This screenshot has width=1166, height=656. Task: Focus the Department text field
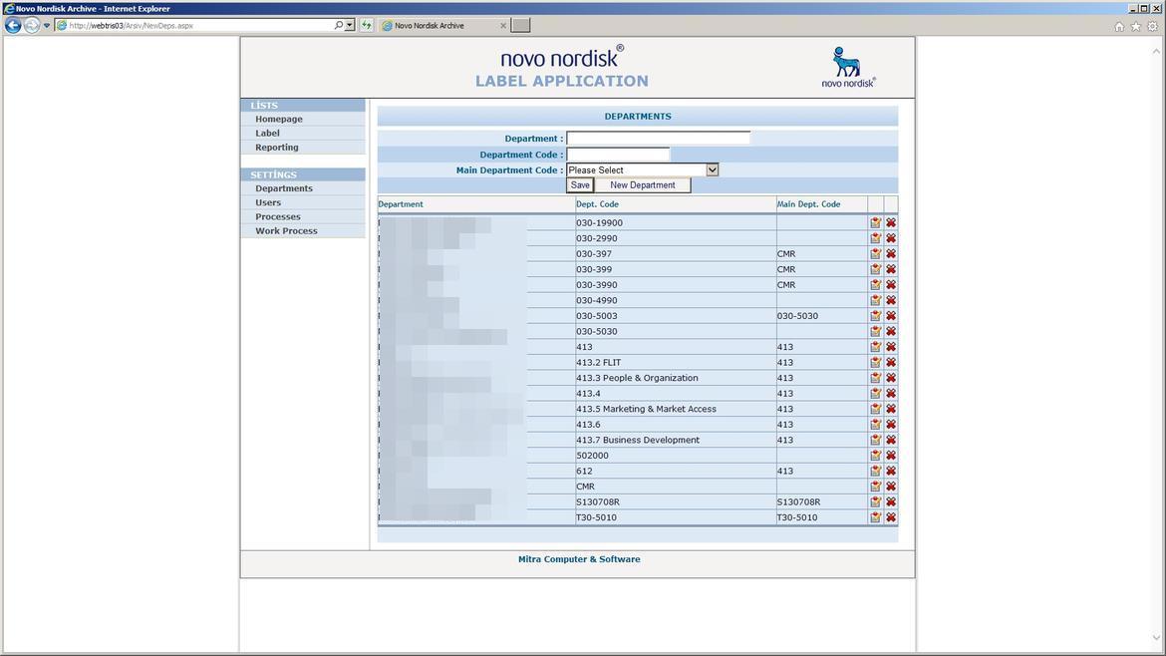(658, 139)
